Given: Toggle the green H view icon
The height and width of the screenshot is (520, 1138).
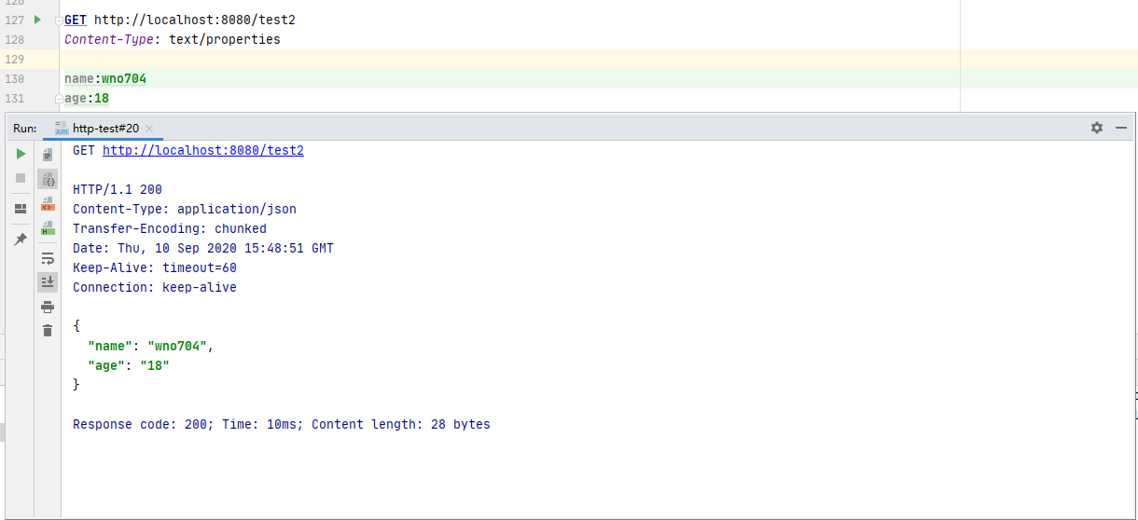Looking at the screenshot, I should pyautogui.click(x=48, y=227).
